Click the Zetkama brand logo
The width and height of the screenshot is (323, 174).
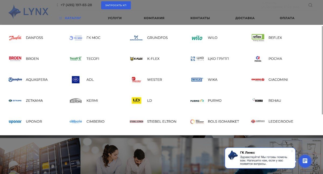(x=15, y=101)
